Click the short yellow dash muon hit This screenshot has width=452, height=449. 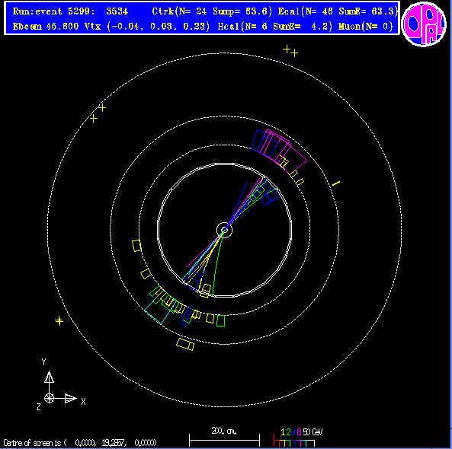point(336,183)
